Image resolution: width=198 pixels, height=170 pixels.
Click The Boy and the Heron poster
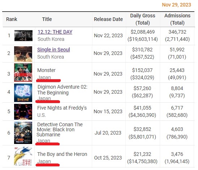click(x=23, y=156)
